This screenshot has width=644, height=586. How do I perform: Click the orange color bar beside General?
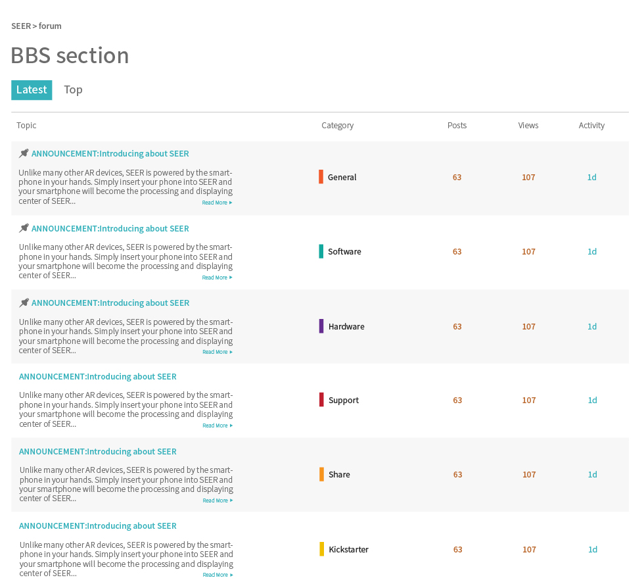tap(321, 177)
